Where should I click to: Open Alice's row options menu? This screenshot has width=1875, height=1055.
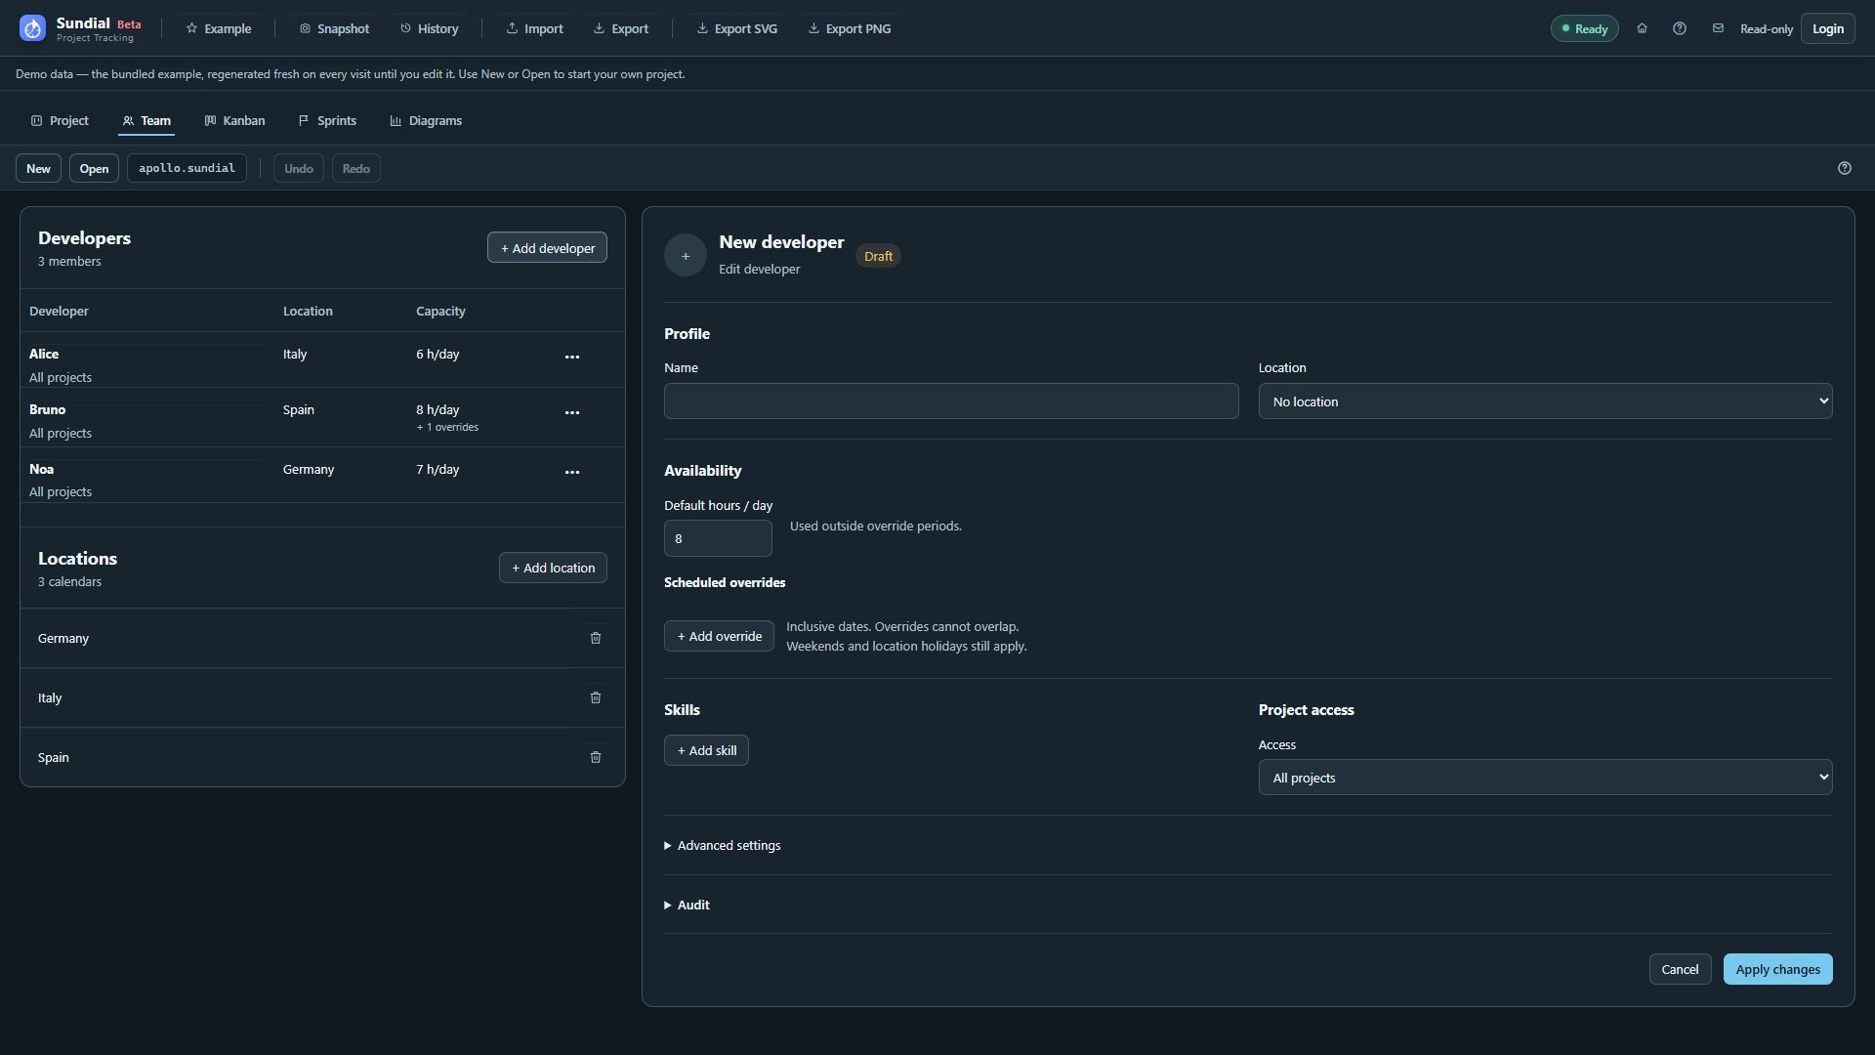point(572,357)
